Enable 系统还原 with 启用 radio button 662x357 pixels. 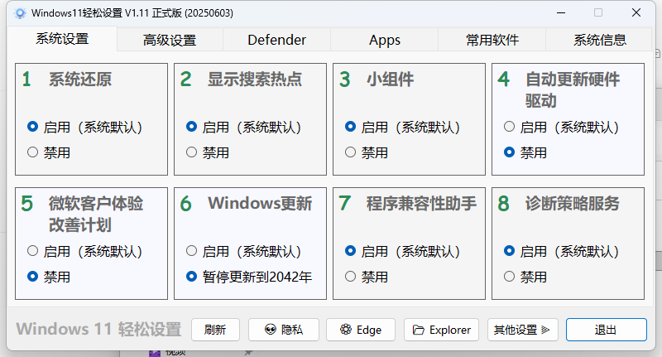coord(84,127)
